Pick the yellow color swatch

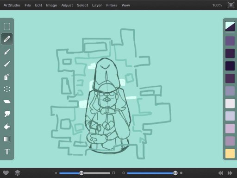(x=230, y=153)
